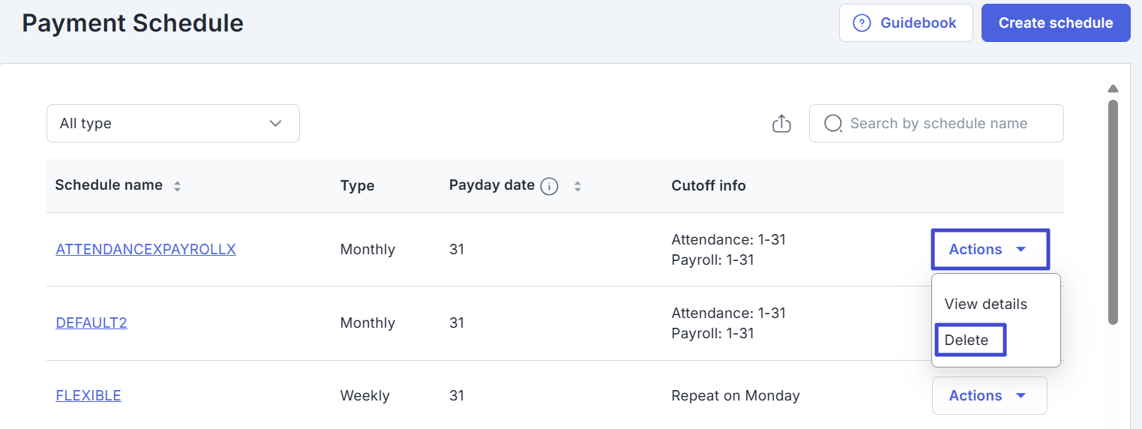The image size is (1142, 429).
Task: Focus the Search by schedule name field
Action: point(945,124)
